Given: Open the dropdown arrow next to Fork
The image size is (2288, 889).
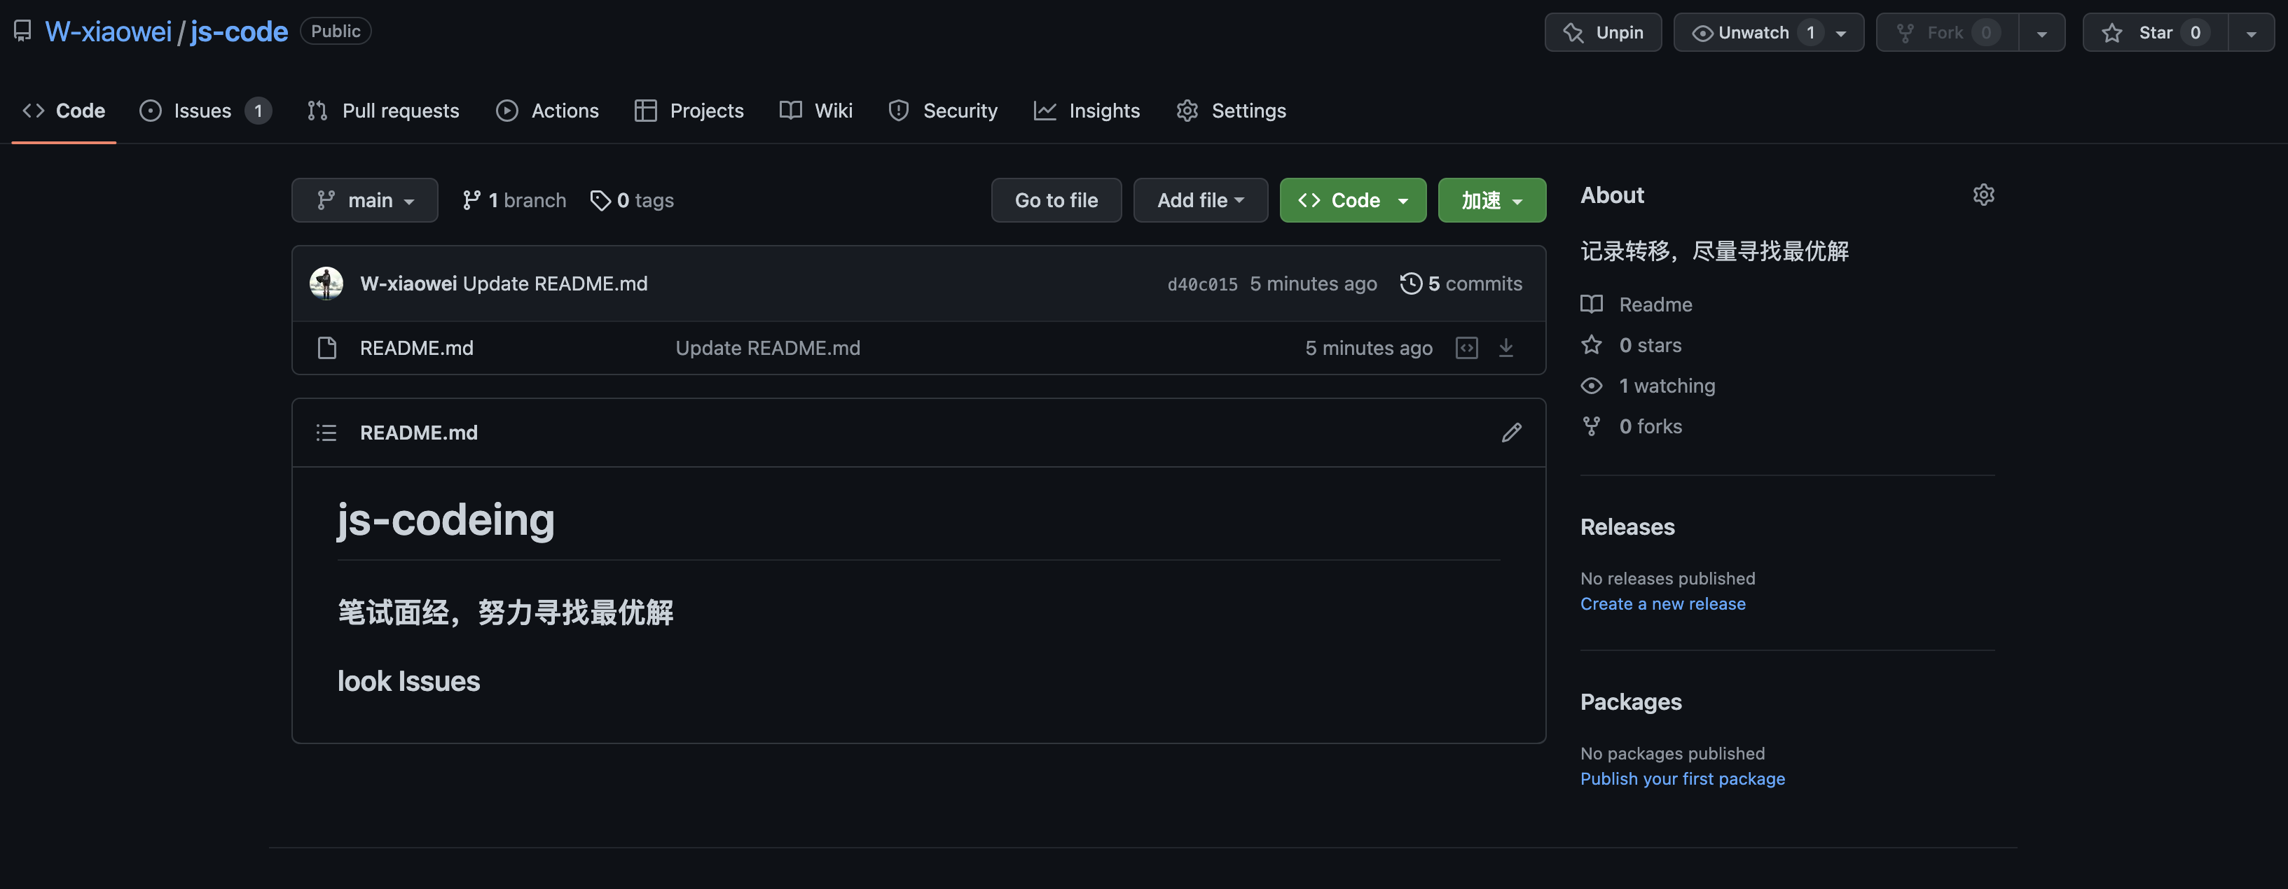Looking at the screenshot, I should coord(2042,34).
